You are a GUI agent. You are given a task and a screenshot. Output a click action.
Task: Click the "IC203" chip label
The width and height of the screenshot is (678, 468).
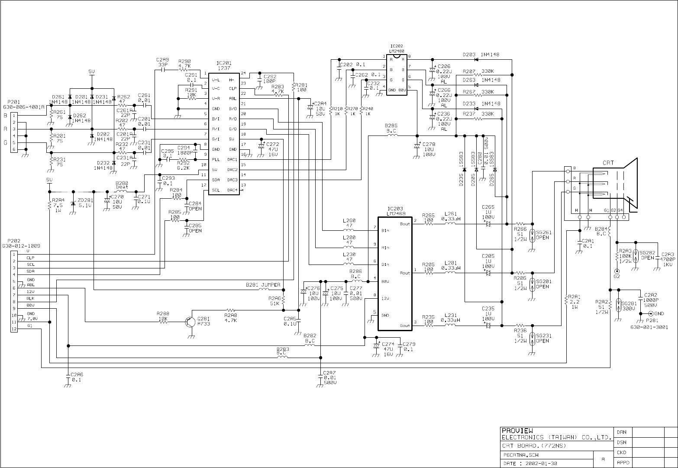click(394, 209)
